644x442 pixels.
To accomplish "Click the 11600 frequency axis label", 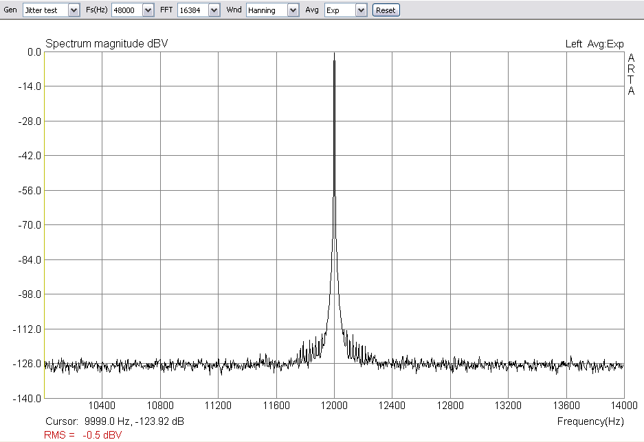I will click(276, 406).
